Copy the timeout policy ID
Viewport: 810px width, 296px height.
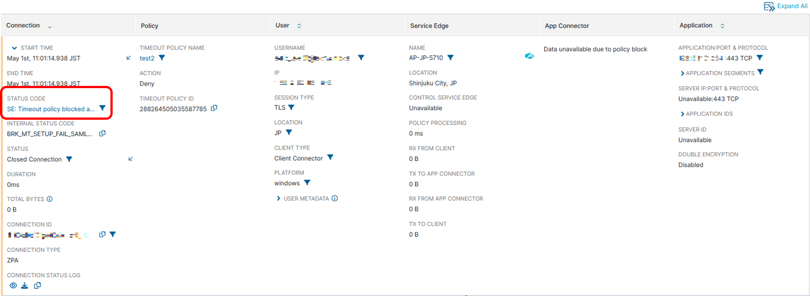214,108
